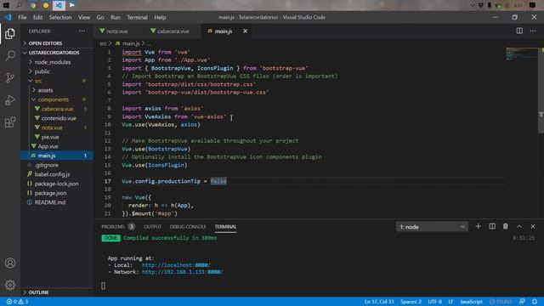Open contenido.vue in the explorer
The image size is (544, 306).
click(59, 118)
